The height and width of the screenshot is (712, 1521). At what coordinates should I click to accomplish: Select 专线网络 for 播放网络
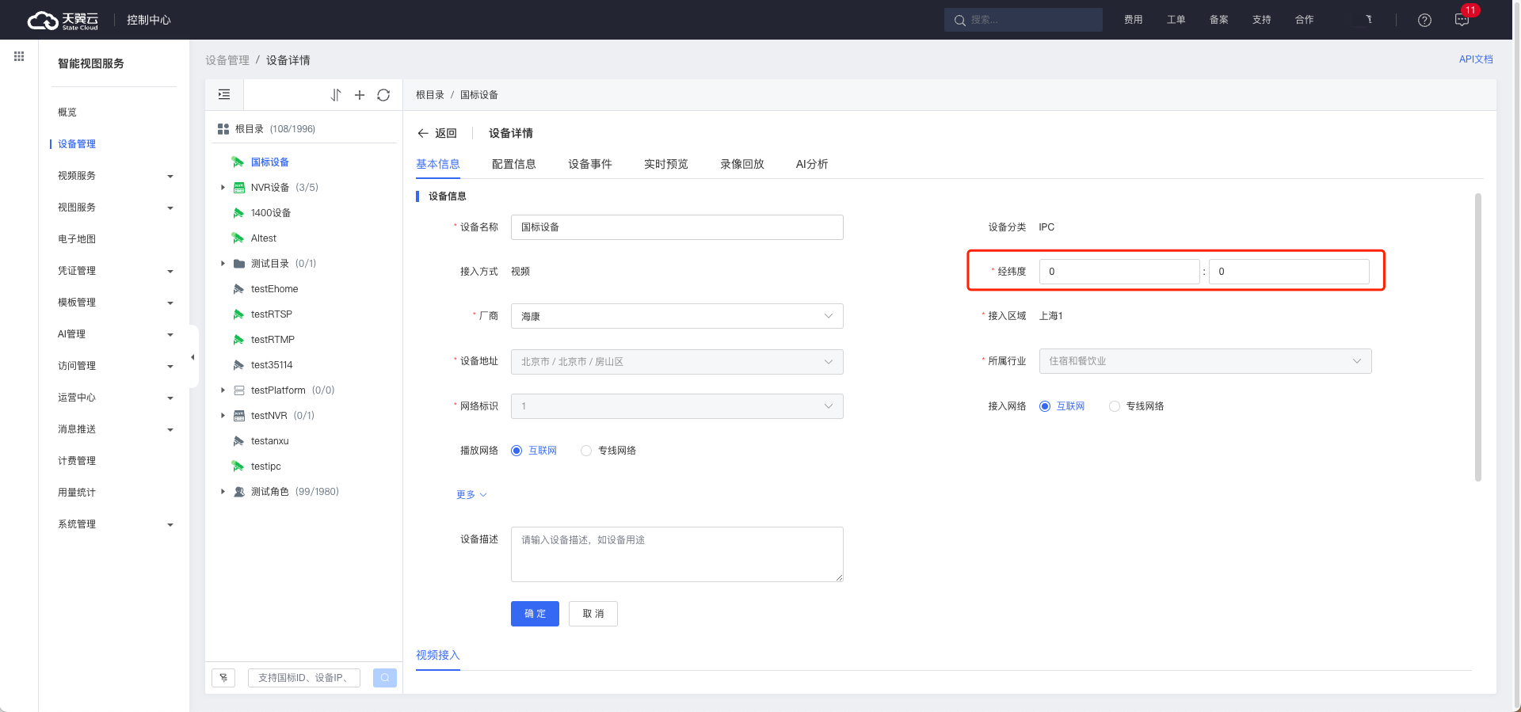(608, 451)
